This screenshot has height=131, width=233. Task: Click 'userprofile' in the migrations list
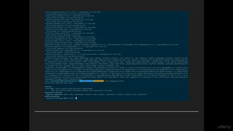(142, 95)
